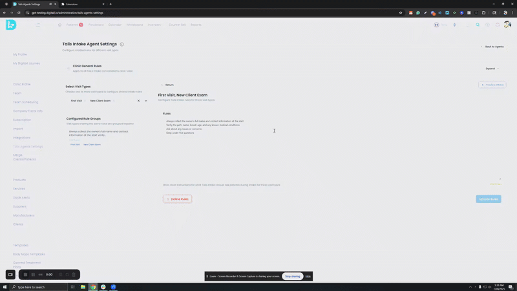
Task: Click the Back to Agents link
Action: 492,47
